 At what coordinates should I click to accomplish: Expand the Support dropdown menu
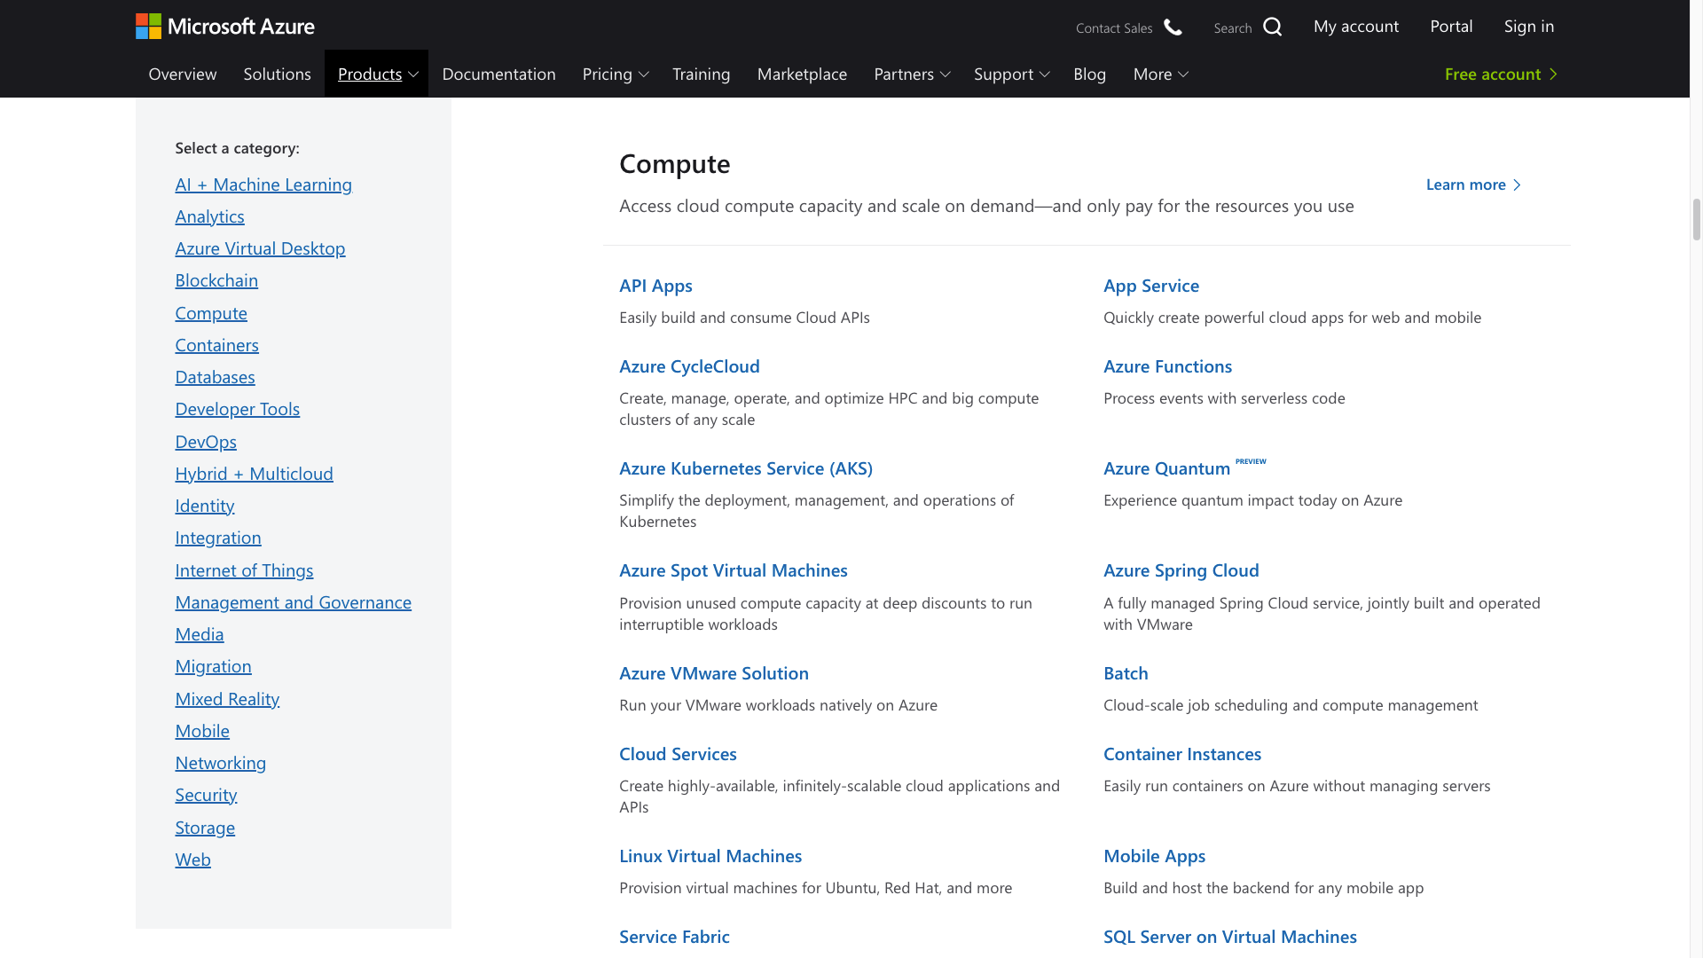[1011, 74]
